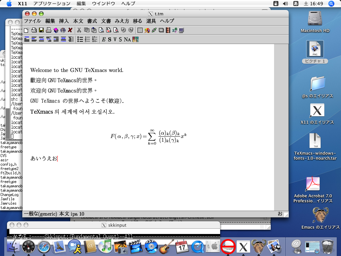Select the Emacs のエイリアス desktop icon
The width and height of the screenshot is (341, 256).
pyautogui.click(x=320, y=218)
